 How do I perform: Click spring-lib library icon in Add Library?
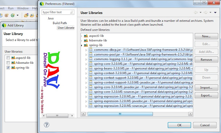tap(13, 68)
